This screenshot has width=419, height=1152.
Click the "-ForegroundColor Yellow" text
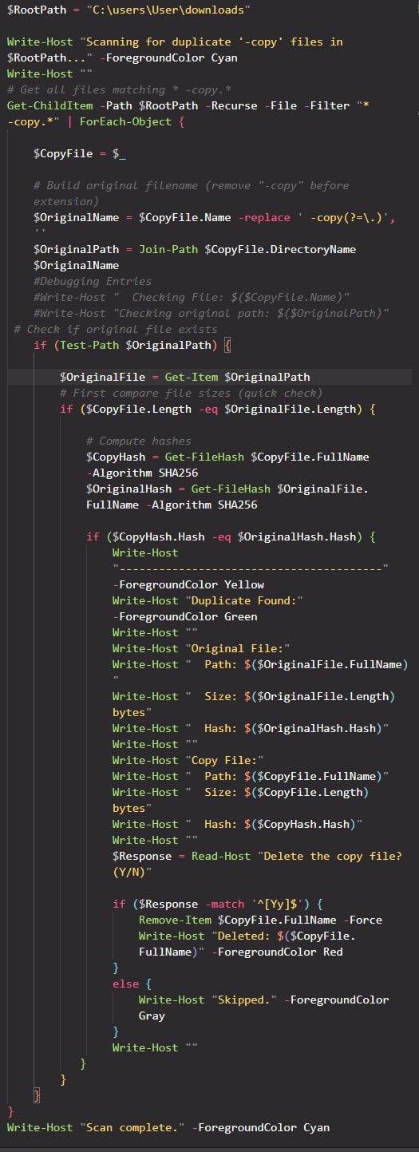tap(188, 584)
